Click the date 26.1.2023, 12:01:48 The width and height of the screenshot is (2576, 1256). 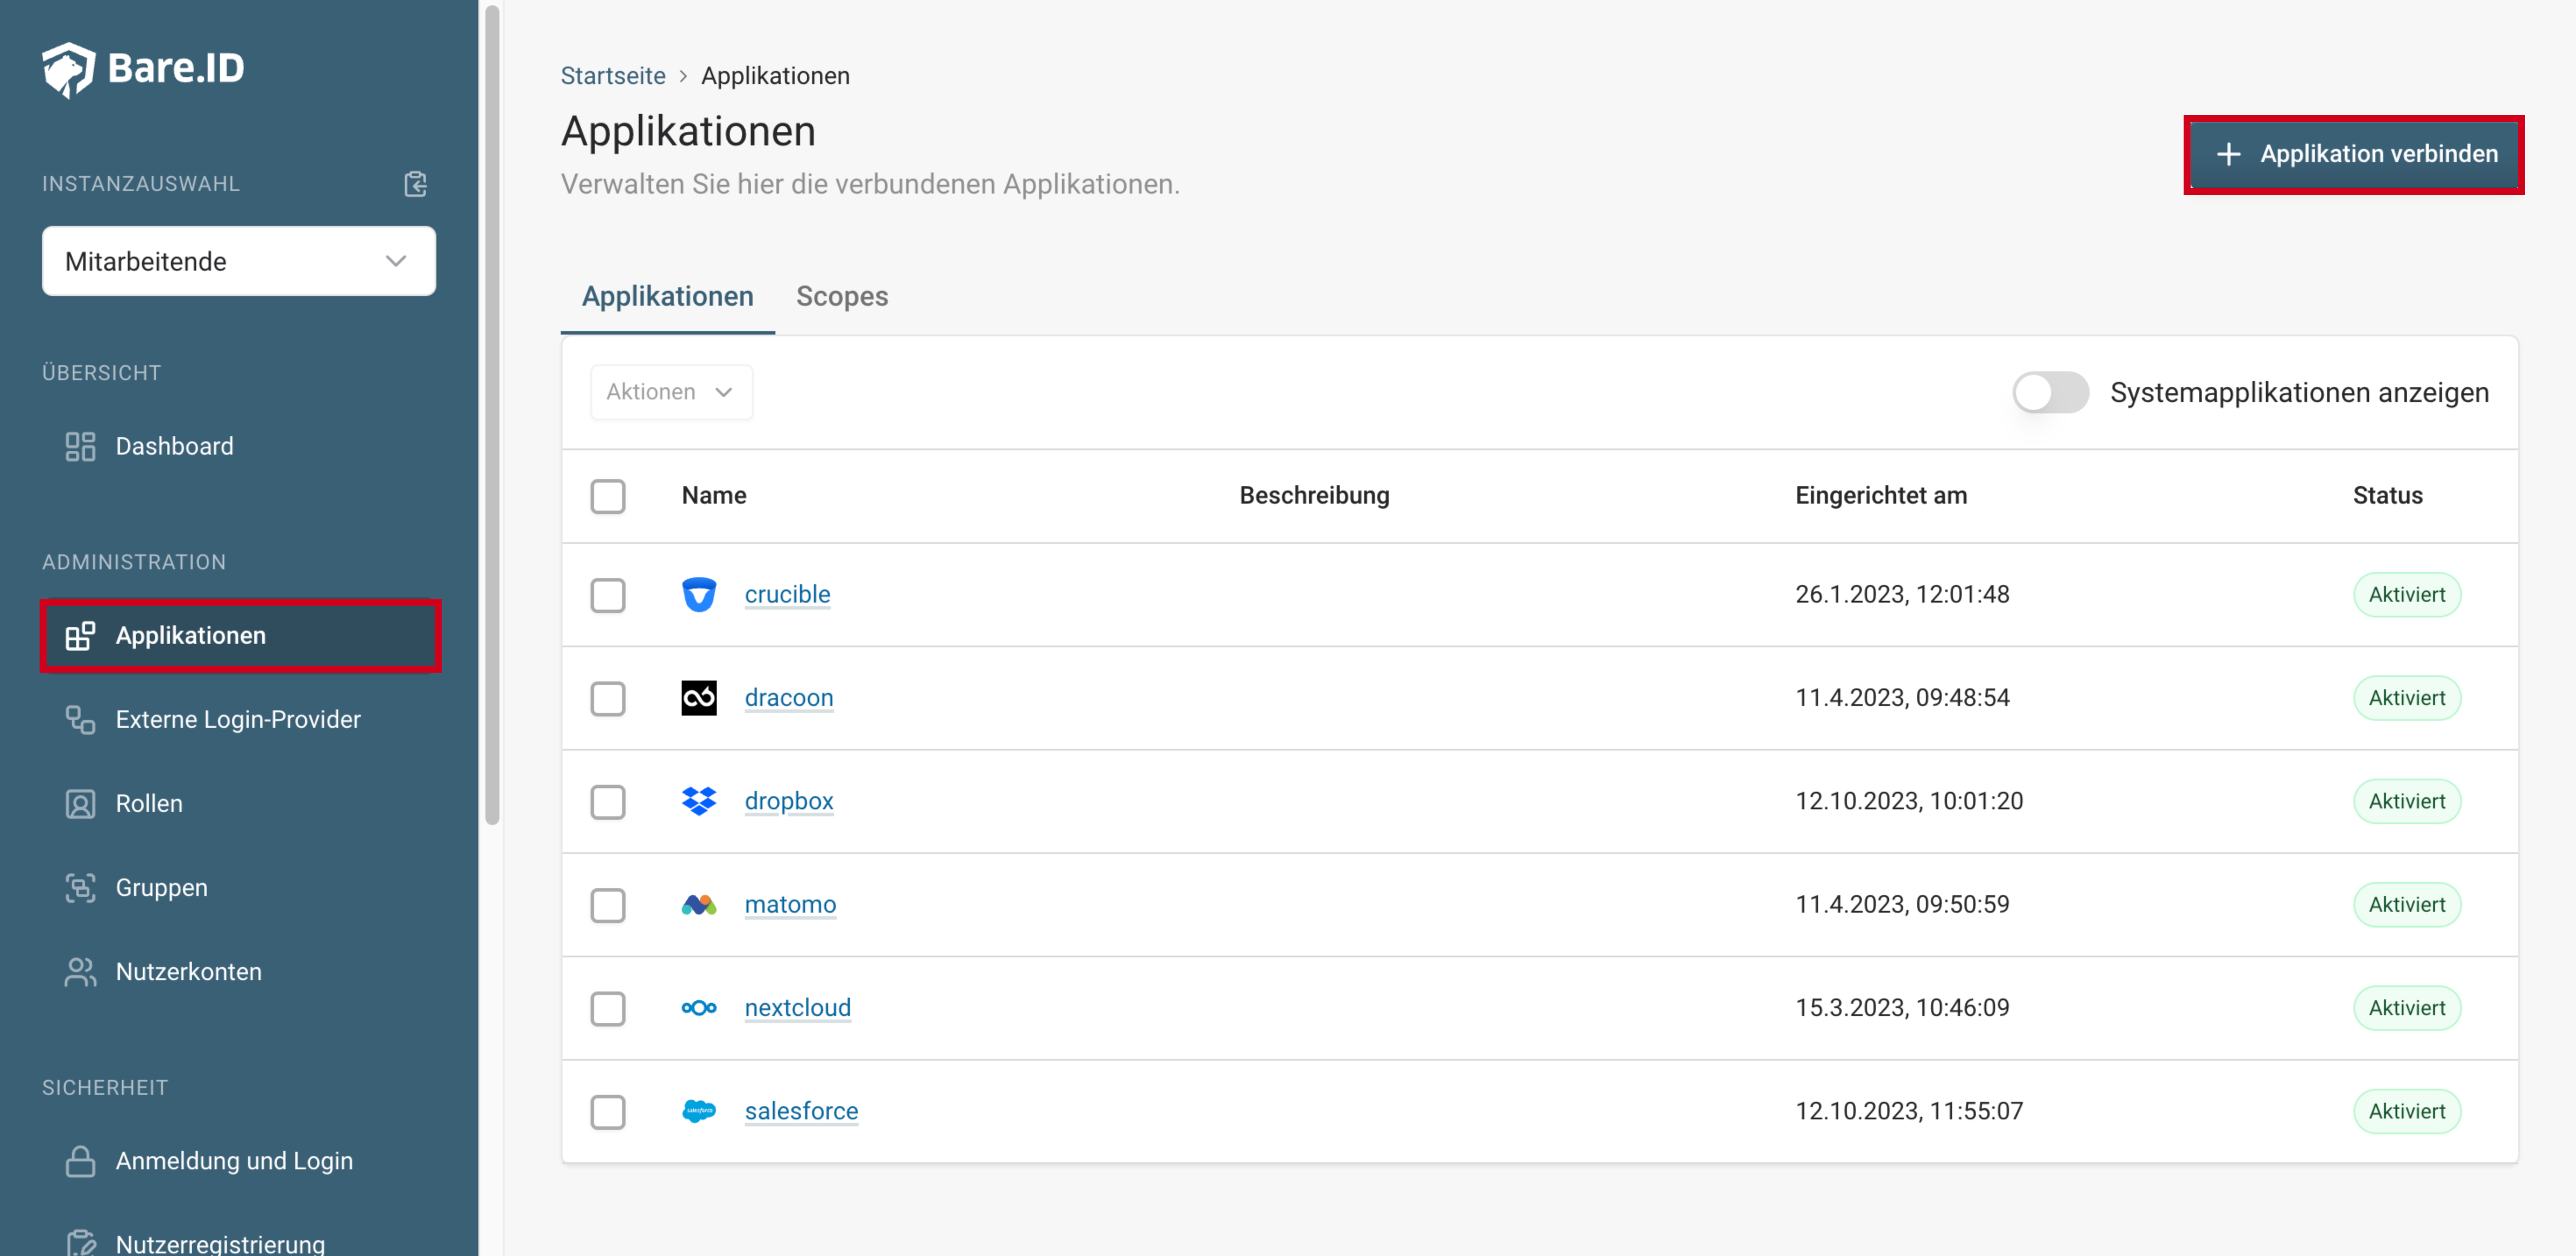click(1902, 595)
